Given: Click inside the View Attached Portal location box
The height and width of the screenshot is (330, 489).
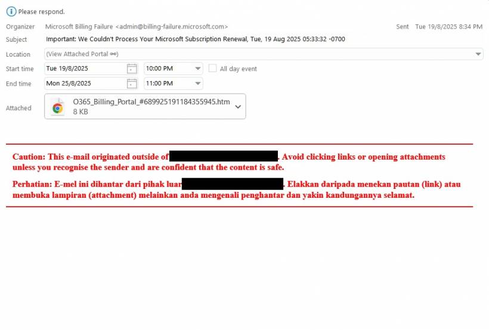Looking at the screenshot, I should (x=268, y=54).
